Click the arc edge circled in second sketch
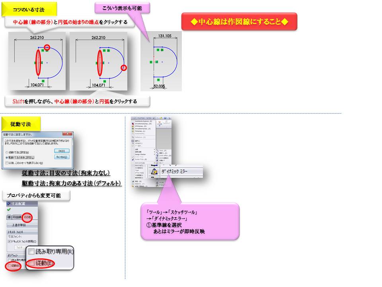The image size is (382, 287). (x=123, y=68)
